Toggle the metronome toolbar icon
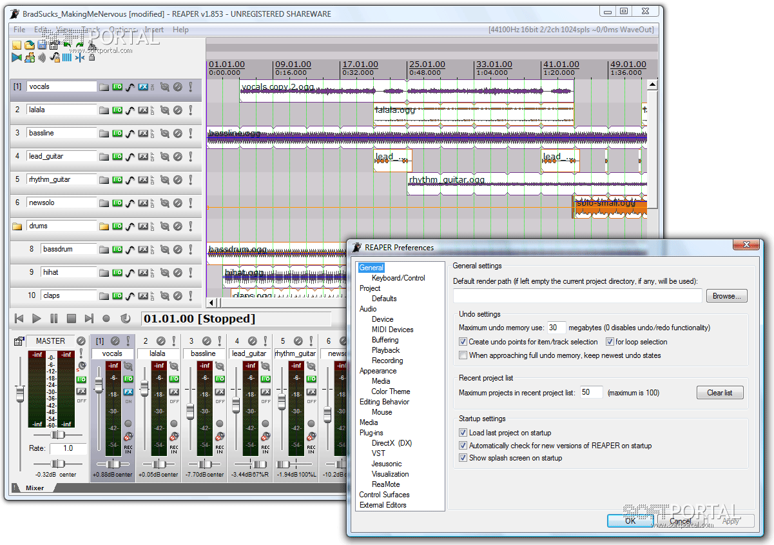 pyautogui.click(x=91, y=45)
